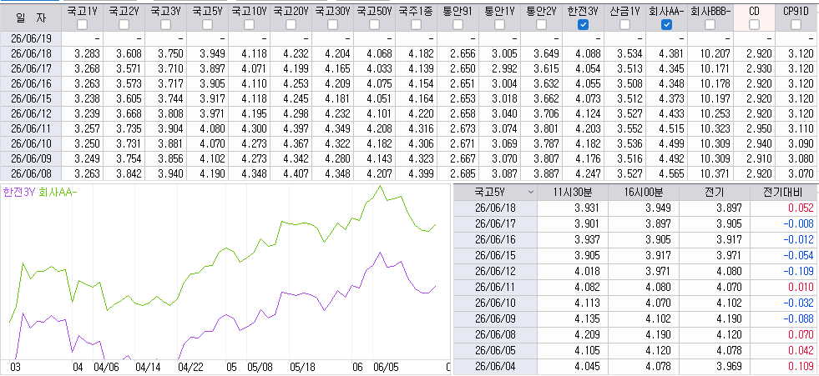Click the 16시00분 value 4.078
This screenshot has width=819, height=376.
click(660, 367)
